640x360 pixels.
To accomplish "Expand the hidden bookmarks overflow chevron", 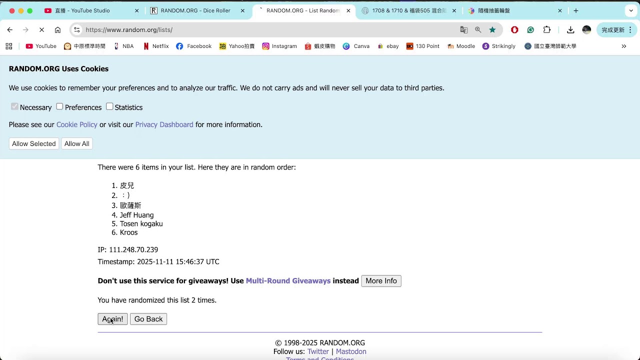I will (624, 46).
